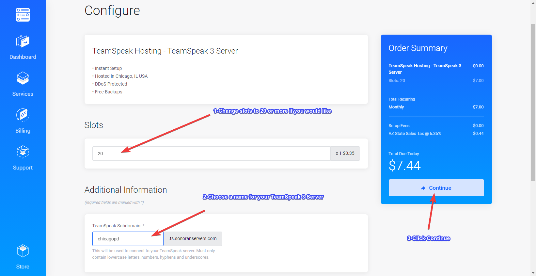This screenshot has height=276, width=536.
Task: Open Billing from the sidebar icon
Action: pyautogui.click(x=23, y=115)
